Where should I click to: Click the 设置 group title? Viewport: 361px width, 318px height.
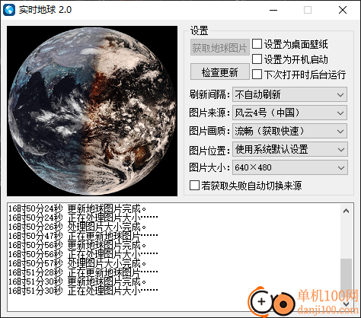click(x=200, y=30)
